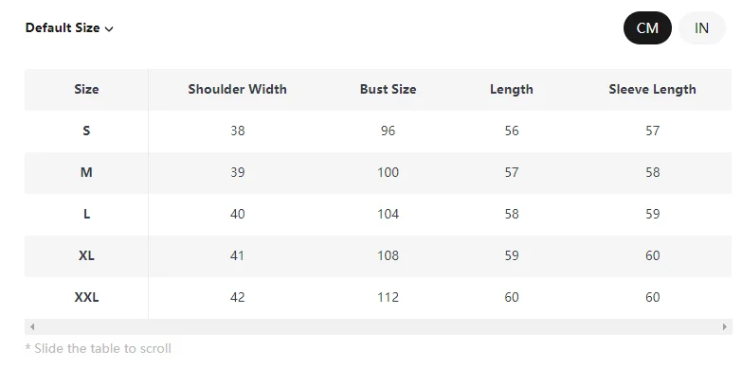
Task: Click the scrollbar right arrow
Action: 725,326
